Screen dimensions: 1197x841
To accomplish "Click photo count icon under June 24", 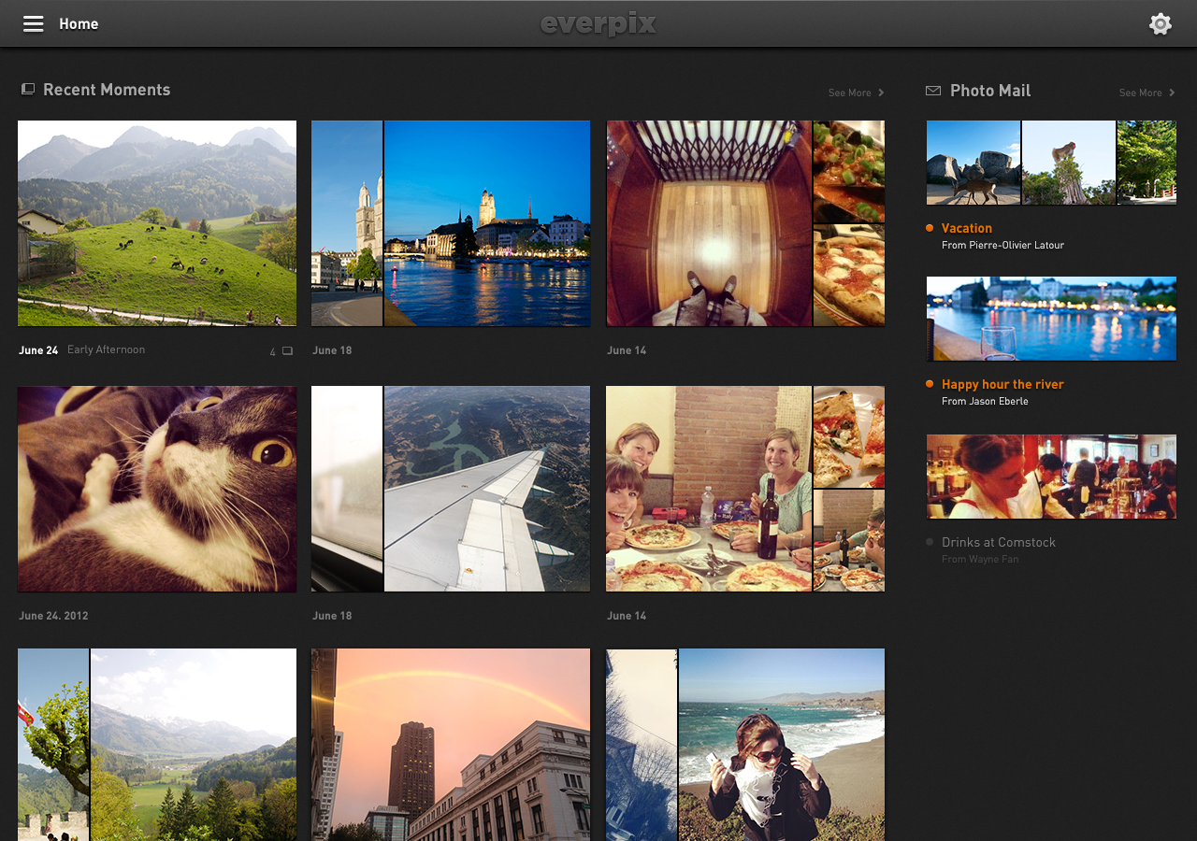I will point(287,351).
